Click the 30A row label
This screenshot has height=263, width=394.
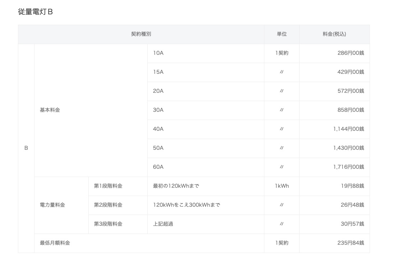click(158, 110)
